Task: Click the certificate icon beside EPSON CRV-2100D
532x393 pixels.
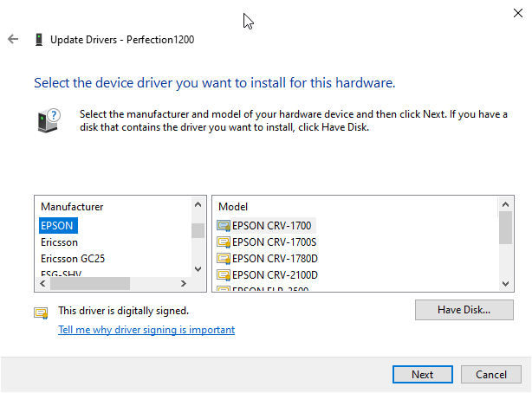Action: pyautogui.click(x=224, y=274)
